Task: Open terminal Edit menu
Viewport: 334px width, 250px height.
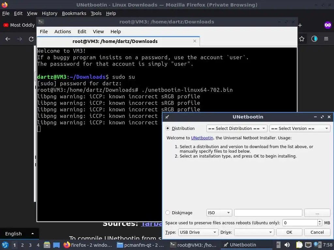Action: [82, 32]
